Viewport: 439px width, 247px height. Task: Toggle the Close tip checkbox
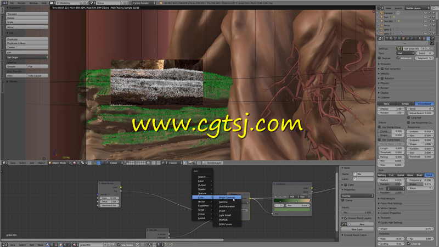click(409, 244)
